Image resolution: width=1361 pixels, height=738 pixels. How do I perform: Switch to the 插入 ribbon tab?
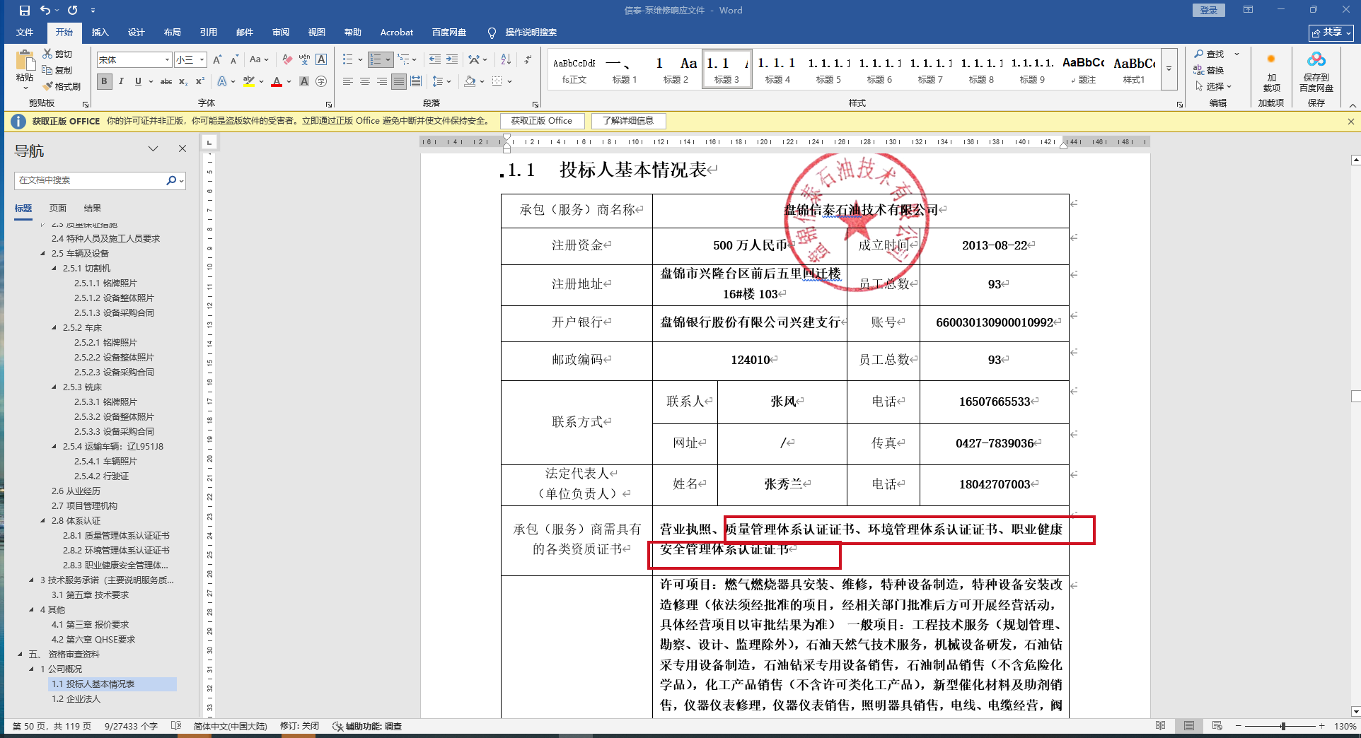point(100,33)
